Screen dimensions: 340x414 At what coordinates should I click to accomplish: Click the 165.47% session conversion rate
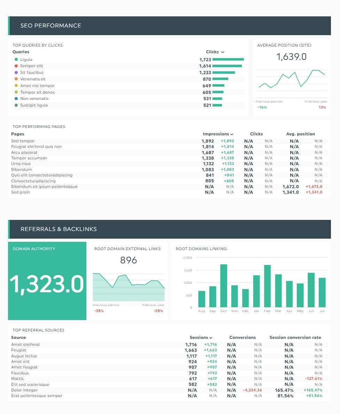(x=284, y=390)
